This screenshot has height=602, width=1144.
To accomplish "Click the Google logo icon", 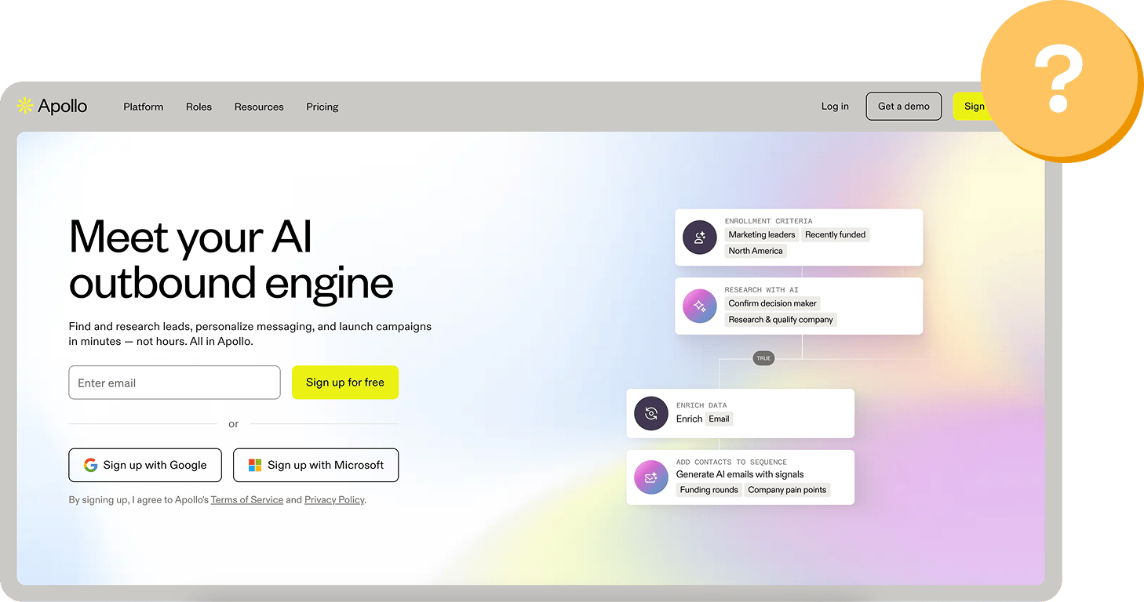I will click(x=90, y=465).
